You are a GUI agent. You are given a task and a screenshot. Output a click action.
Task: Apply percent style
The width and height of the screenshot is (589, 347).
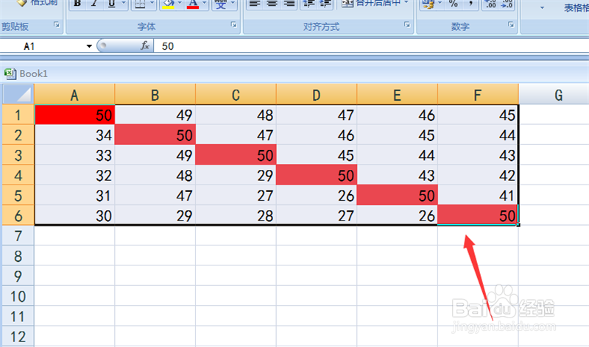point(454,4)
